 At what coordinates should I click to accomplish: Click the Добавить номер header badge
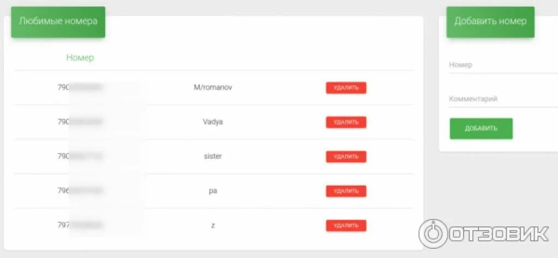pyautogui.click(x=490, y=22)
